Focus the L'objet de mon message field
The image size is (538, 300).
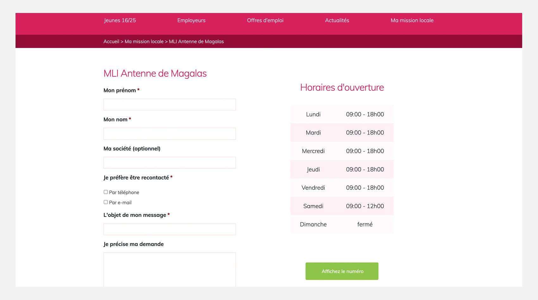tap(169, 229)
